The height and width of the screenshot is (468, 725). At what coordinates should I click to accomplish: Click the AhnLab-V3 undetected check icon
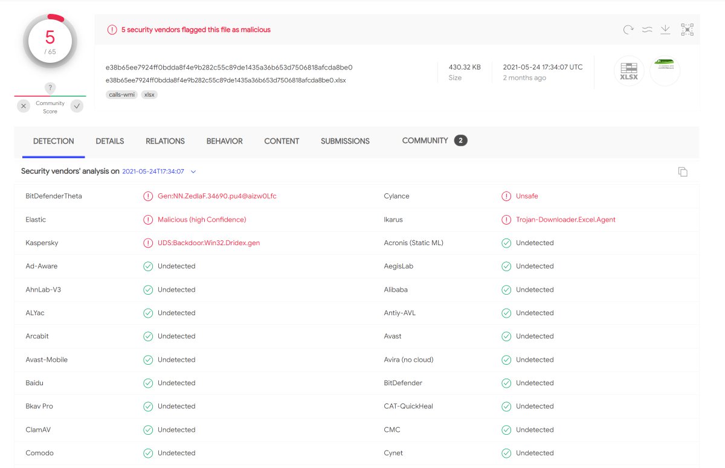click(148, 290)
